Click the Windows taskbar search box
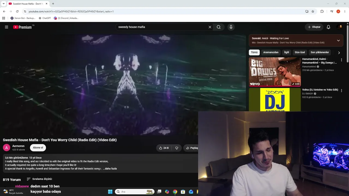349x196 pixels. [135, 192]
